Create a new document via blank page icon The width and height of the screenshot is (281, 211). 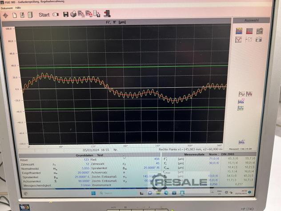[15, 15]
